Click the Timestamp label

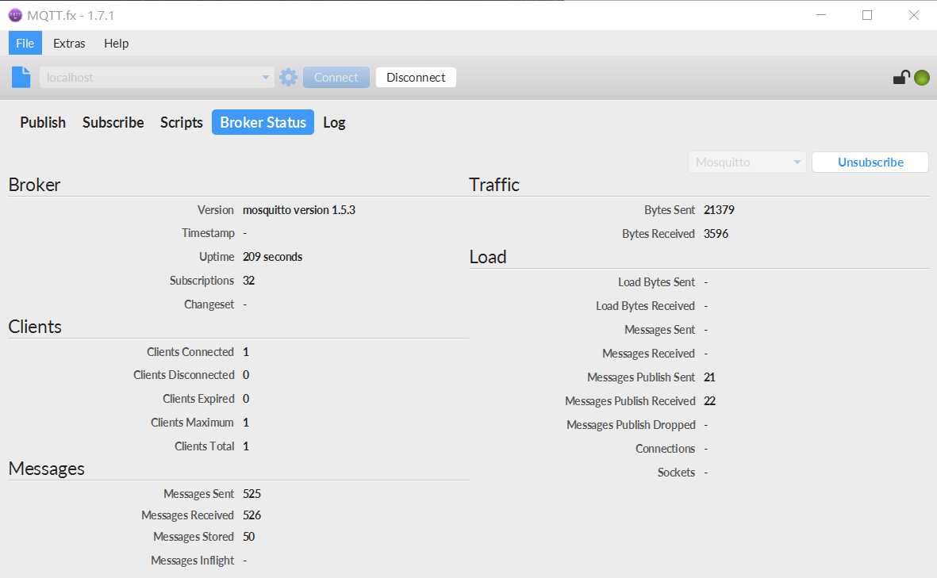tap(208, 233)
